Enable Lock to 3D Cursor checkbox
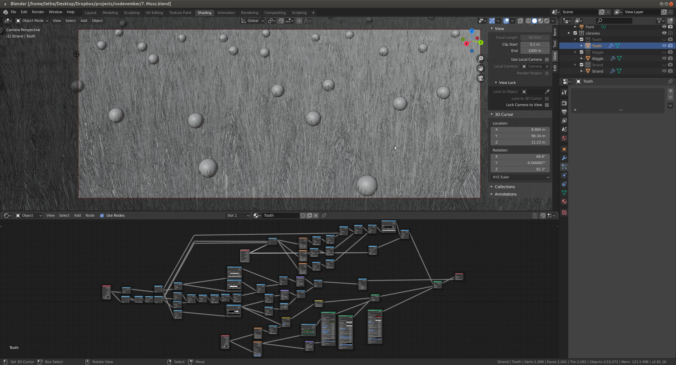676x365 pixels. [547, 98]
